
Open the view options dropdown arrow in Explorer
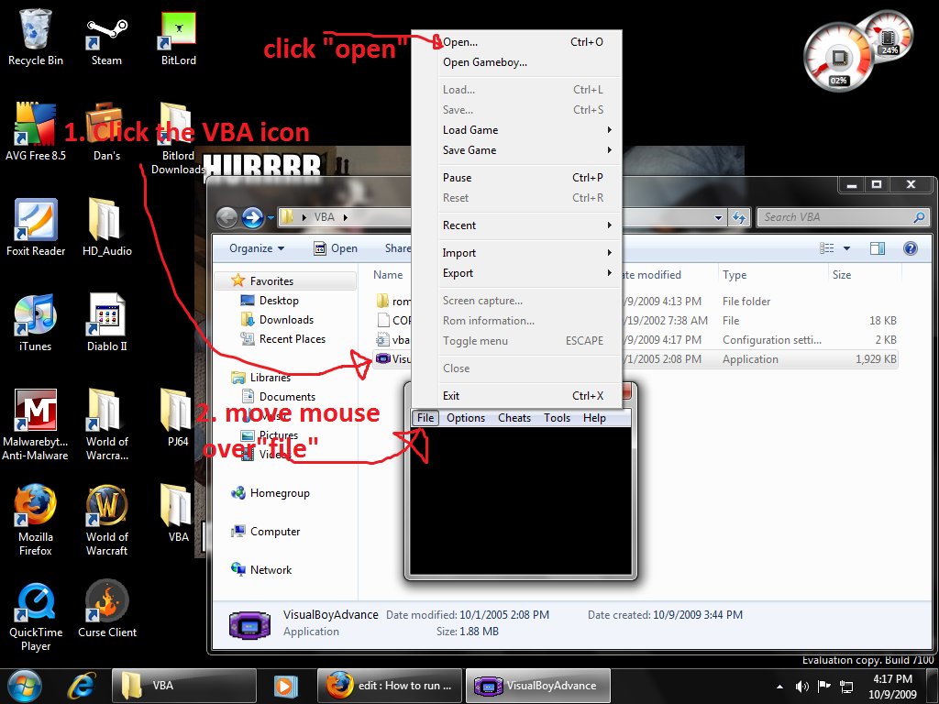point(846,247)
